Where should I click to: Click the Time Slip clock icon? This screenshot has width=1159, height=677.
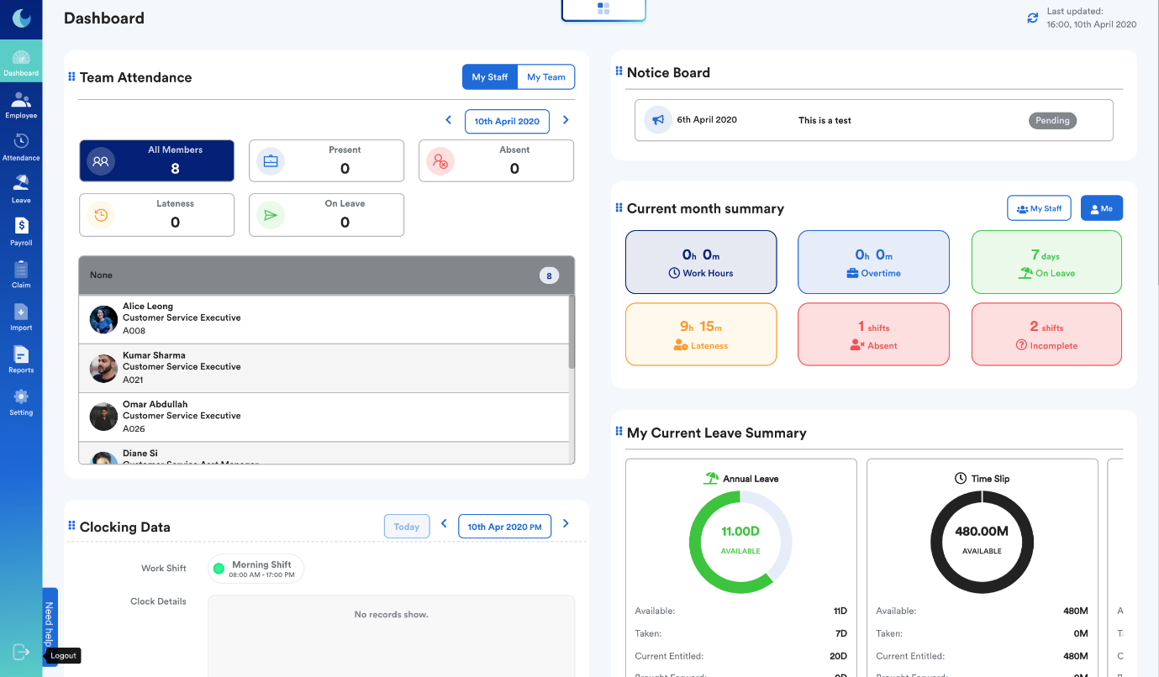click(961, 478)
